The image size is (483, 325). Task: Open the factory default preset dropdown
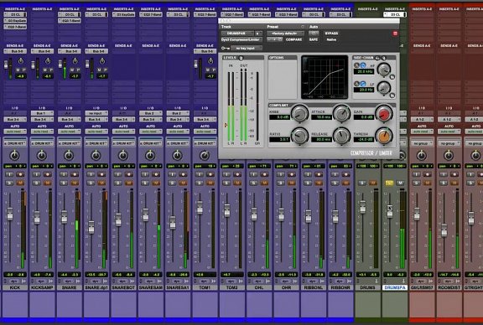coord(285,34)
